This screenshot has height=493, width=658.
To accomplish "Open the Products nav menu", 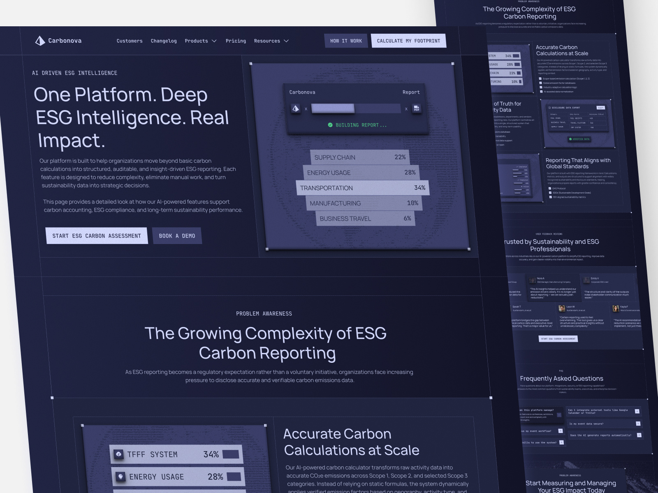I will tap(201, 41).
